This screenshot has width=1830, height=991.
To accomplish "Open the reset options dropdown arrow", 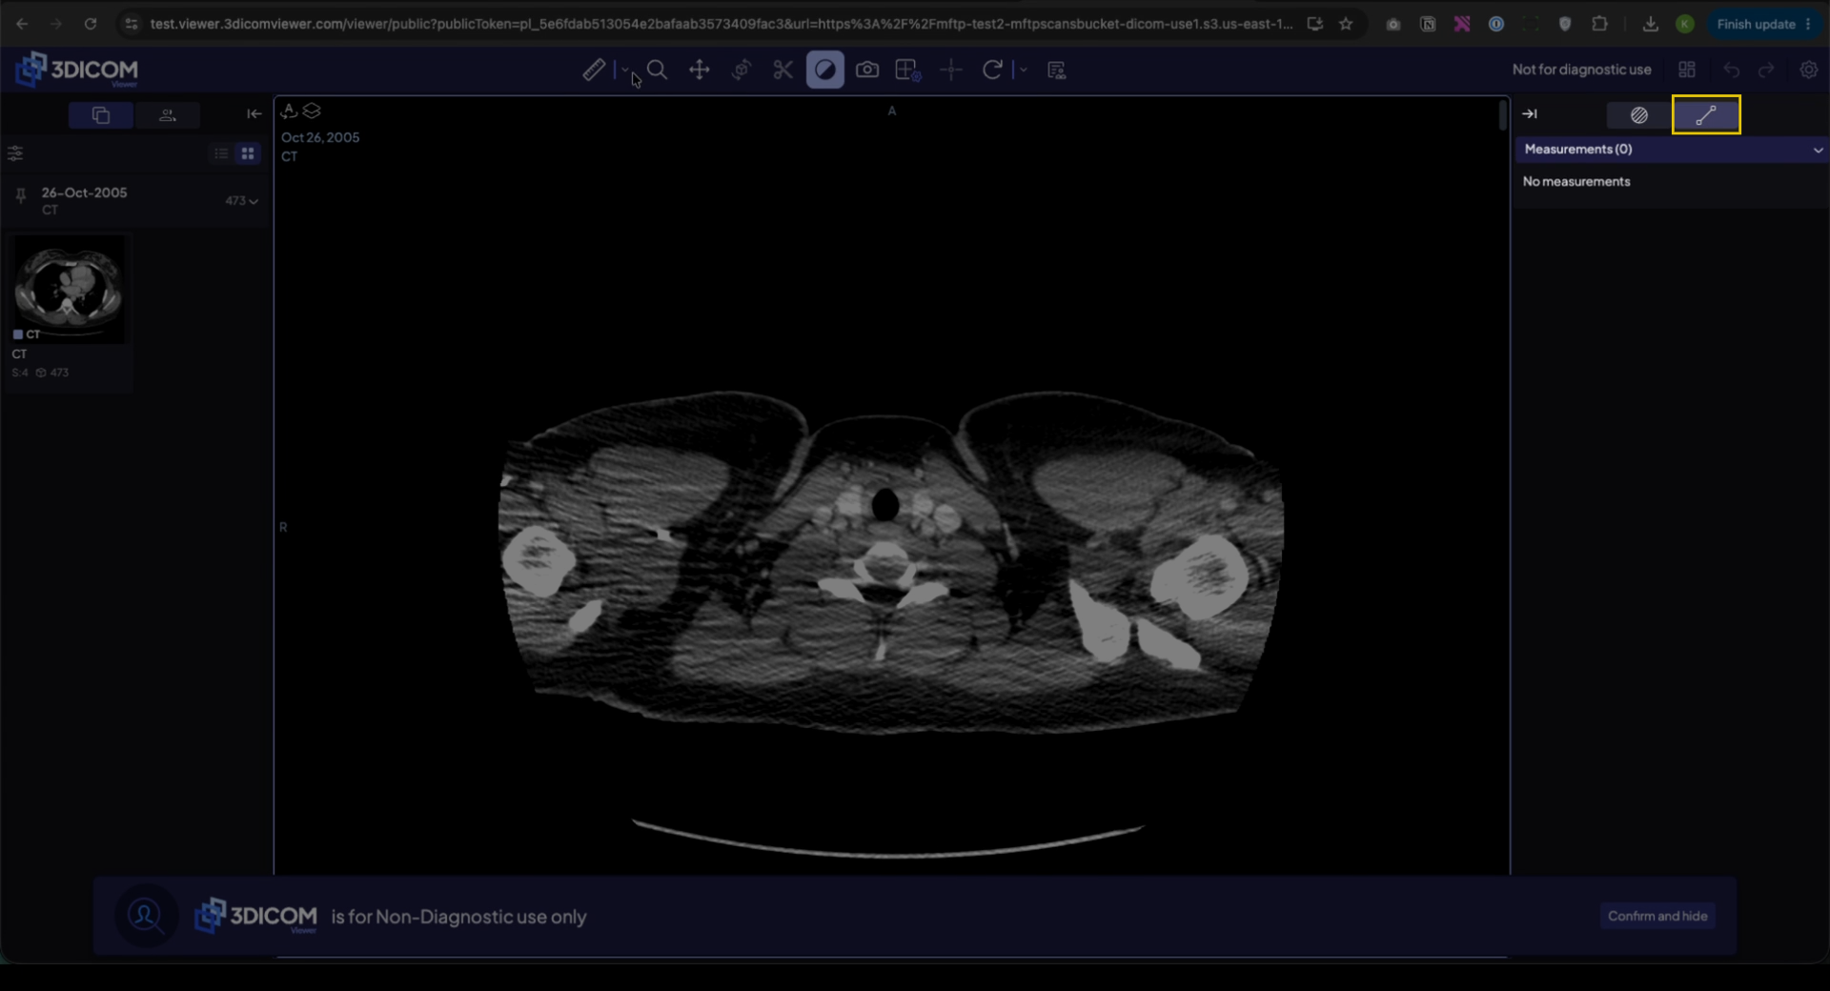I will 1023,70.
